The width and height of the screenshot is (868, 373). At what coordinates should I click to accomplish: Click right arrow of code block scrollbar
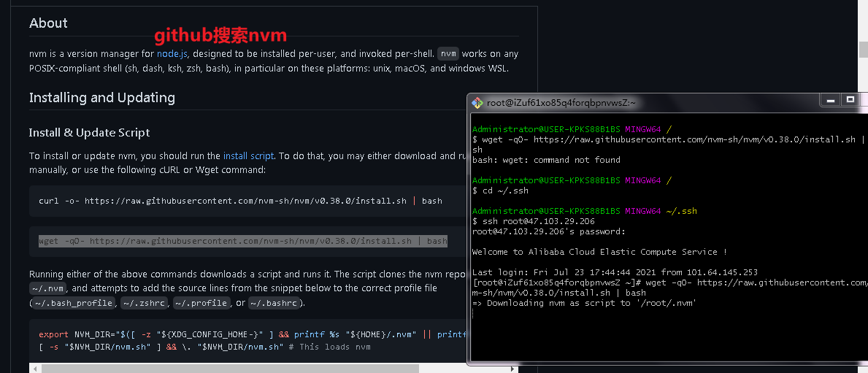(x=514, y=369)
